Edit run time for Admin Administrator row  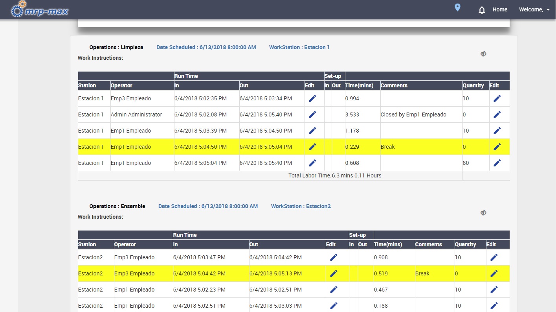pos(312,114)
